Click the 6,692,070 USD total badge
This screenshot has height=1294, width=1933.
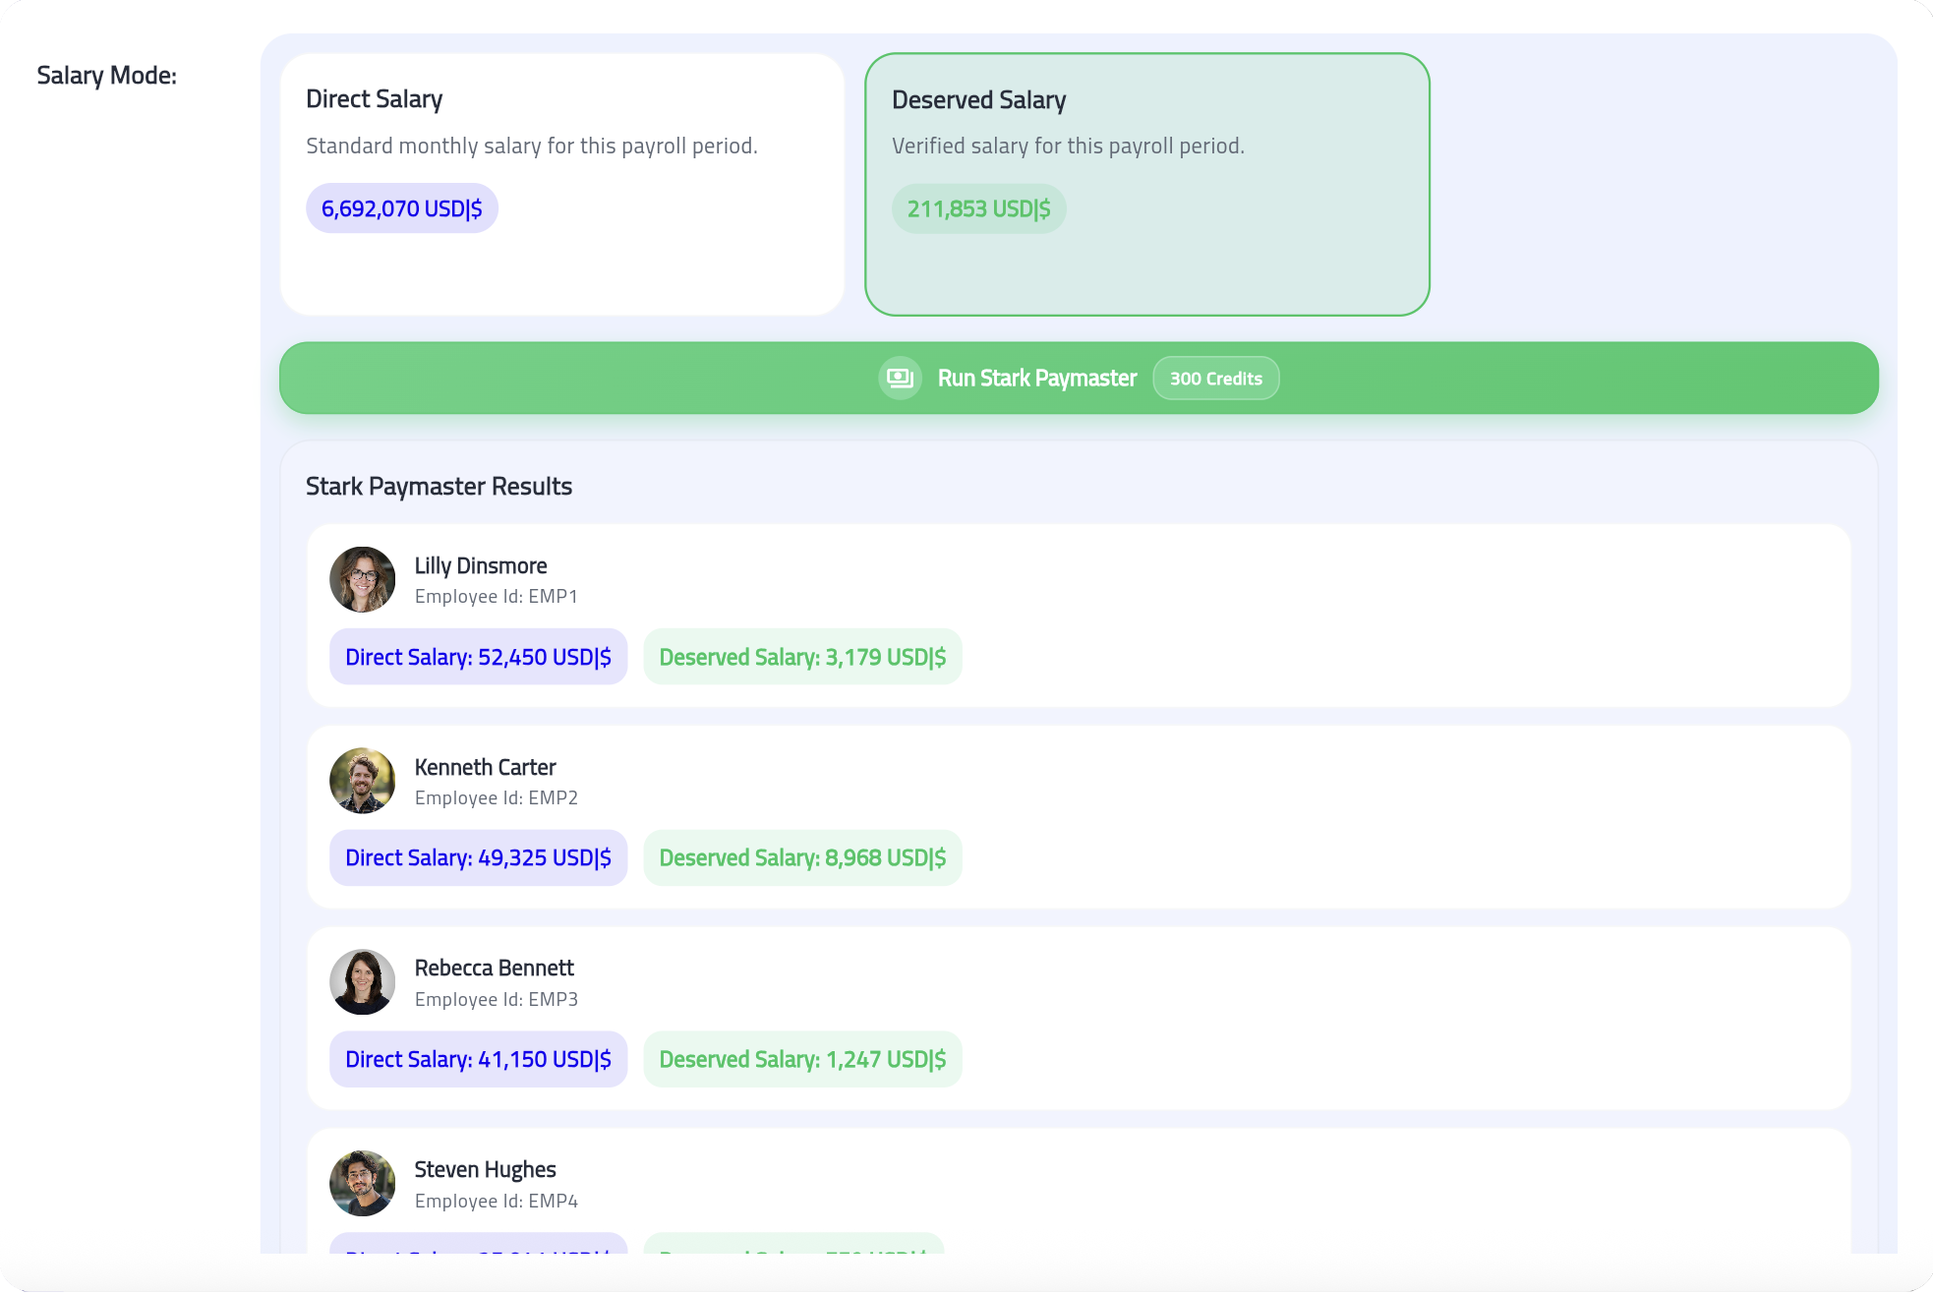(401, 208)
